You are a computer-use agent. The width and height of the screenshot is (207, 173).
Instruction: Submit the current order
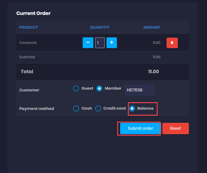[141, 128]
